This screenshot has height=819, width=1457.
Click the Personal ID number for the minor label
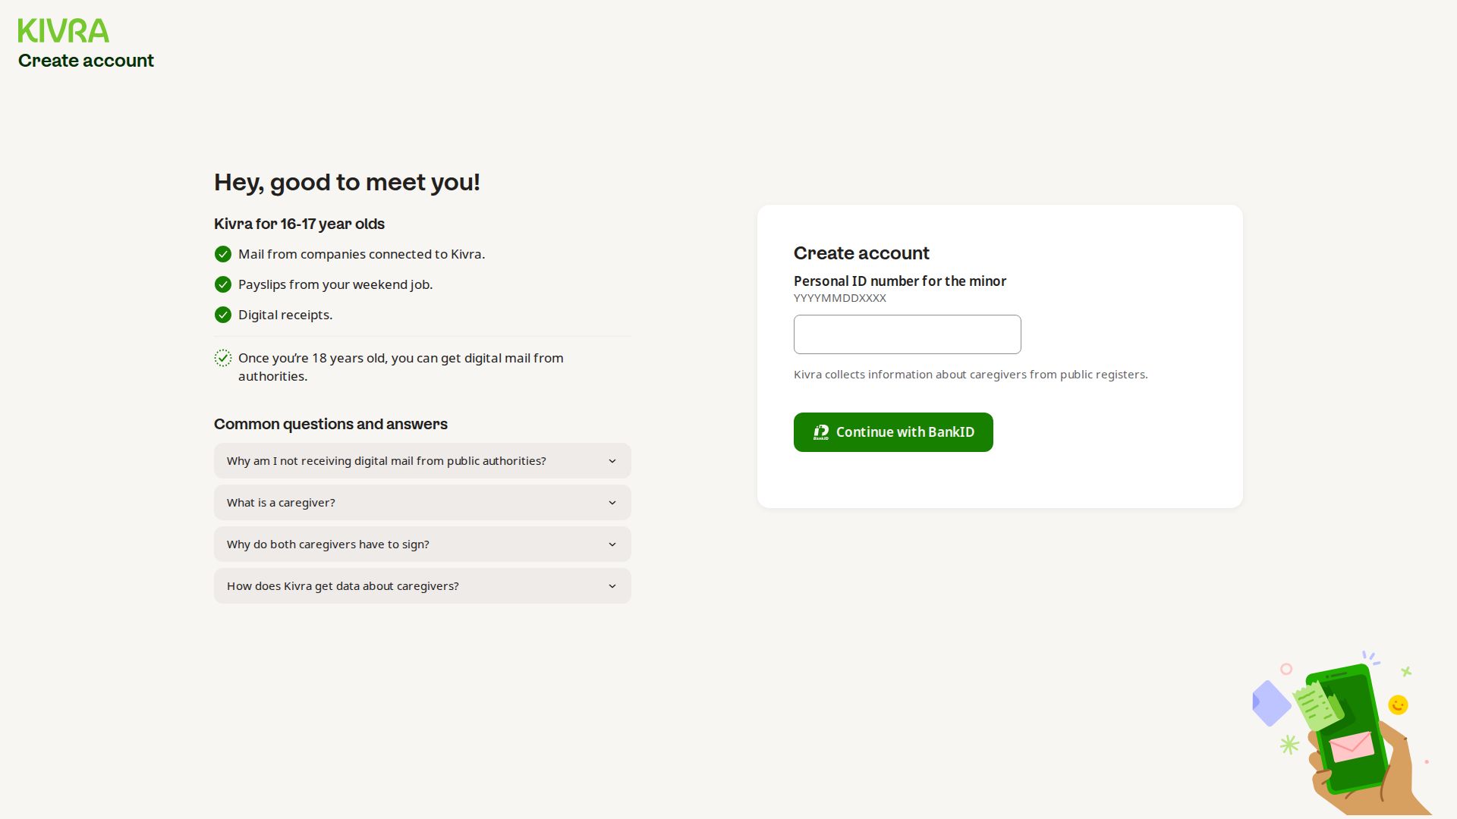[899, 281]
